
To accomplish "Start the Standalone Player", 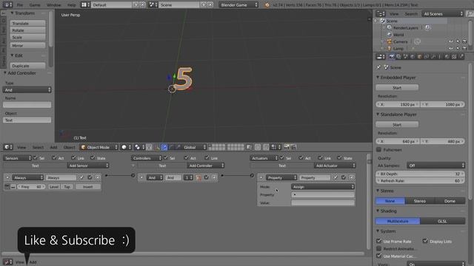I will coord(397,125).
